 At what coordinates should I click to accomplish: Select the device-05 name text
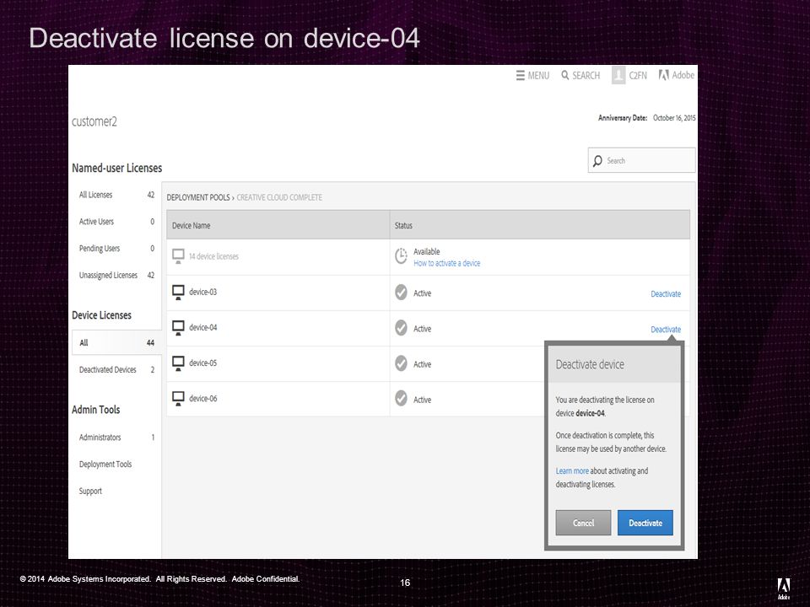(x=203, y=363)
